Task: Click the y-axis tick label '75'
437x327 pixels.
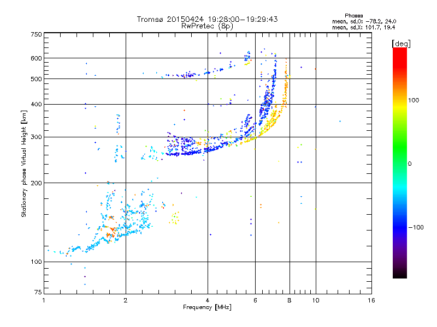Action: point(38,292)
